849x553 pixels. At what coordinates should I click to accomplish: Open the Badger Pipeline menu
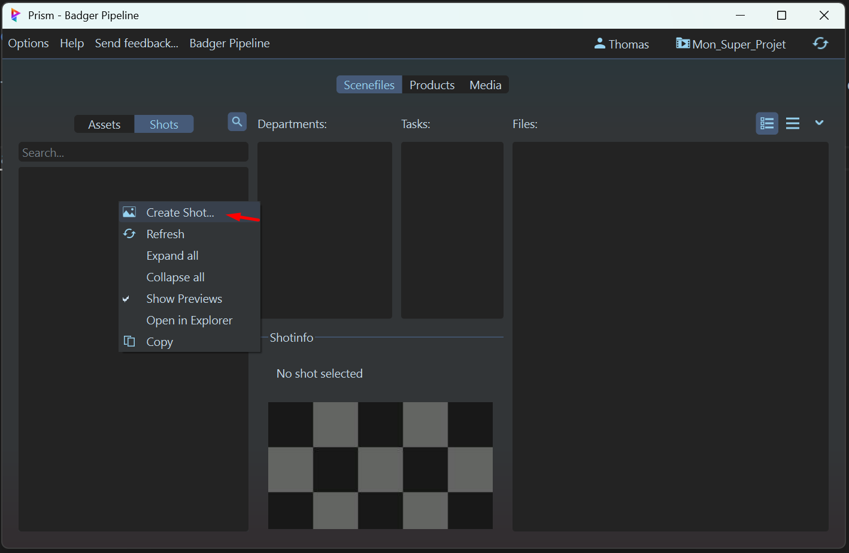pyautogui.click(x=229, y=44)
